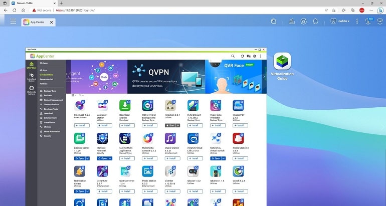Open License Center app
Viewport: 386px width, 206px height.
[x=80, y=158]
